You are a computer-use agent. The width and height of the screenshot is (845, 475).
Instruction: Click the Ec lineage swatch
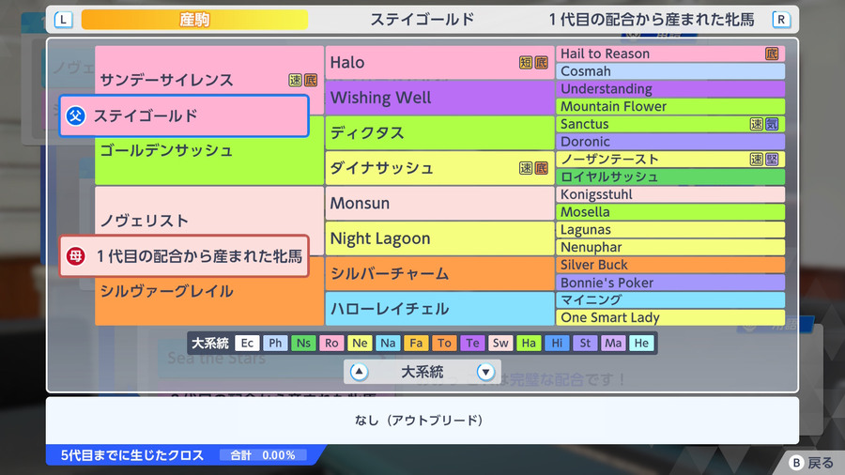pos(247,343)
